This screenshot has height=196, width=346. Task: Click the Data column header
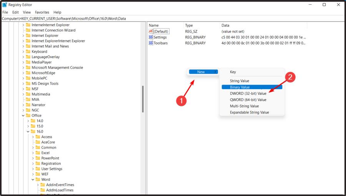(x=226, y=25)
